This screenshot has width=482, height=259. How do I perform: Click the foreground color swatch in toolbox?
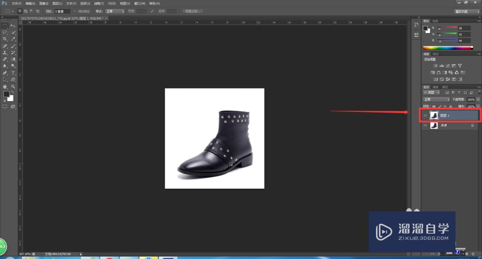point(6,94)
